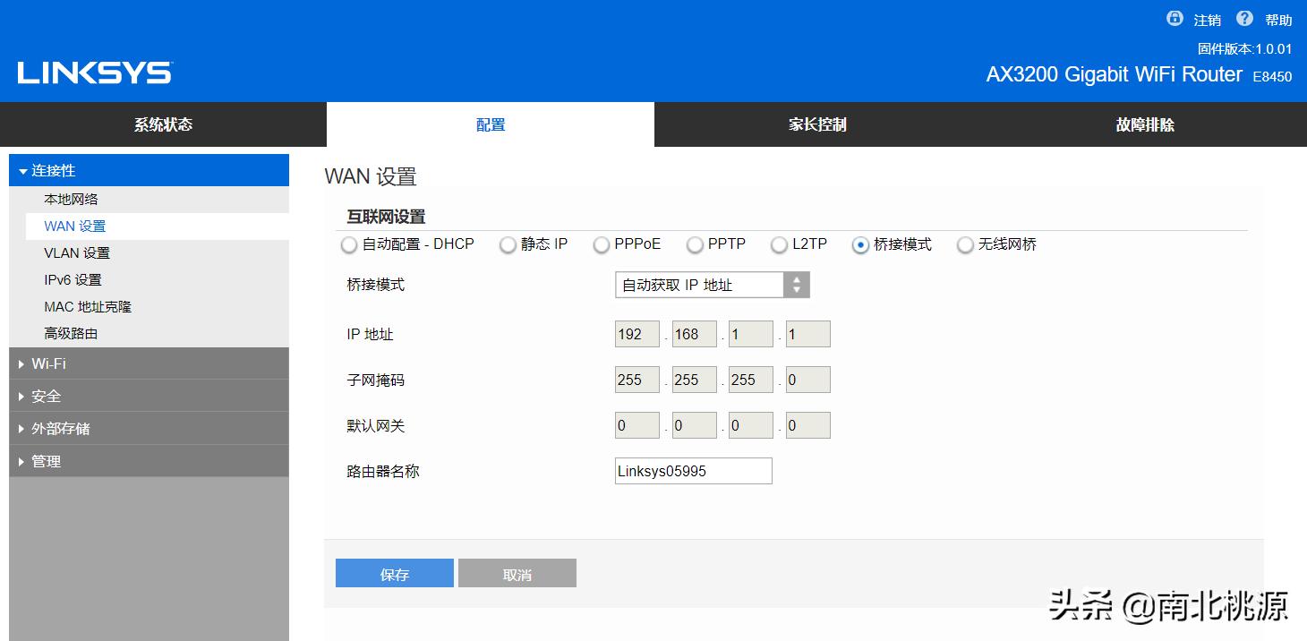Click the stepper arrows on bridge mode dropdown
Image resolution: width=1307 pixels, height=641 pixels.
point(796,284)
